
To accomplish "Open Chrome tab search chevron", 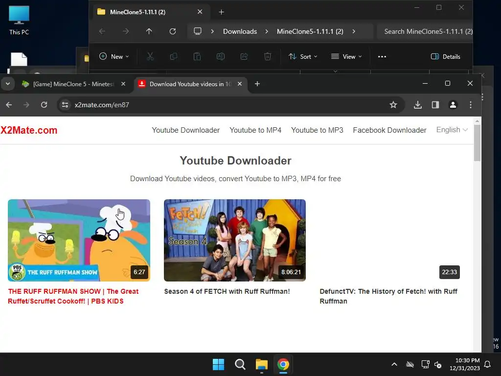I will tap(8, 84).
